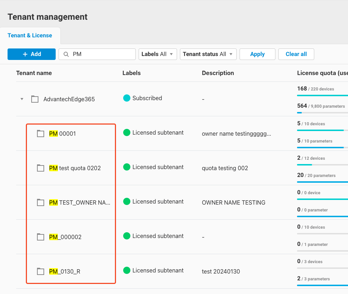Click the 168/220 devices quota bar
Screen dimensions: 348x294
(322, 95)
